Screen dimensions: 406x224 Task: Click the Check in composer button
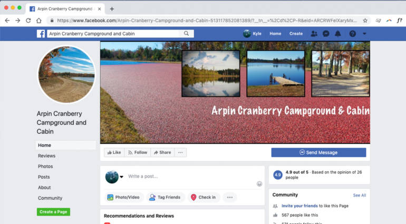(x=203, y=197)
